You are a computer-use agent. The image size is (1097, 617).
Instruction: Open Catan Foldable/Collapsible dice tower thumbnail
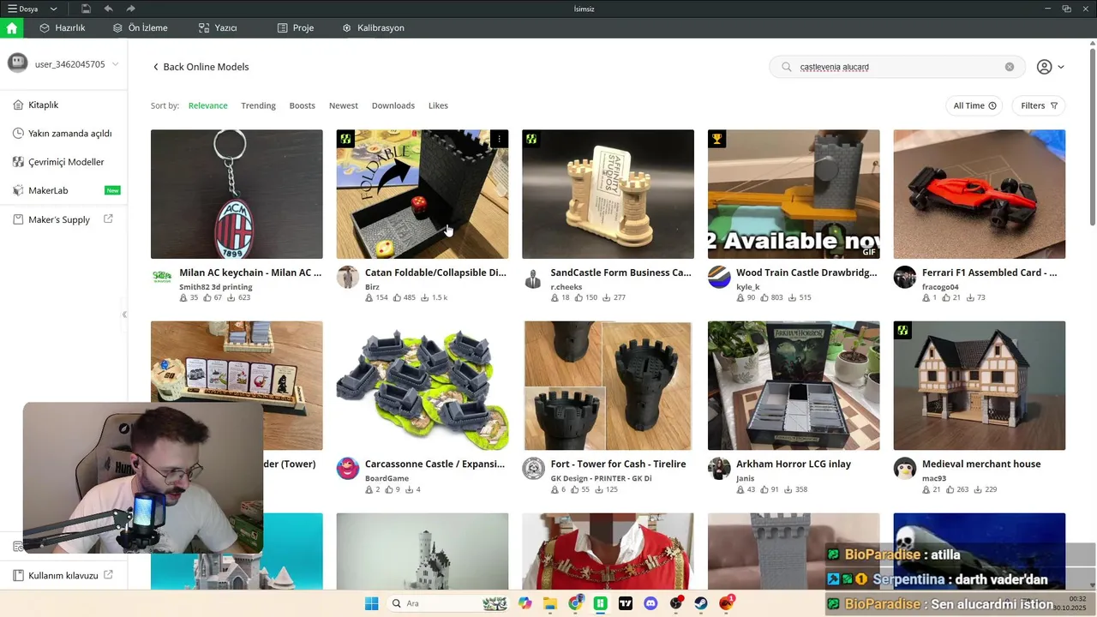coord(422,194)
